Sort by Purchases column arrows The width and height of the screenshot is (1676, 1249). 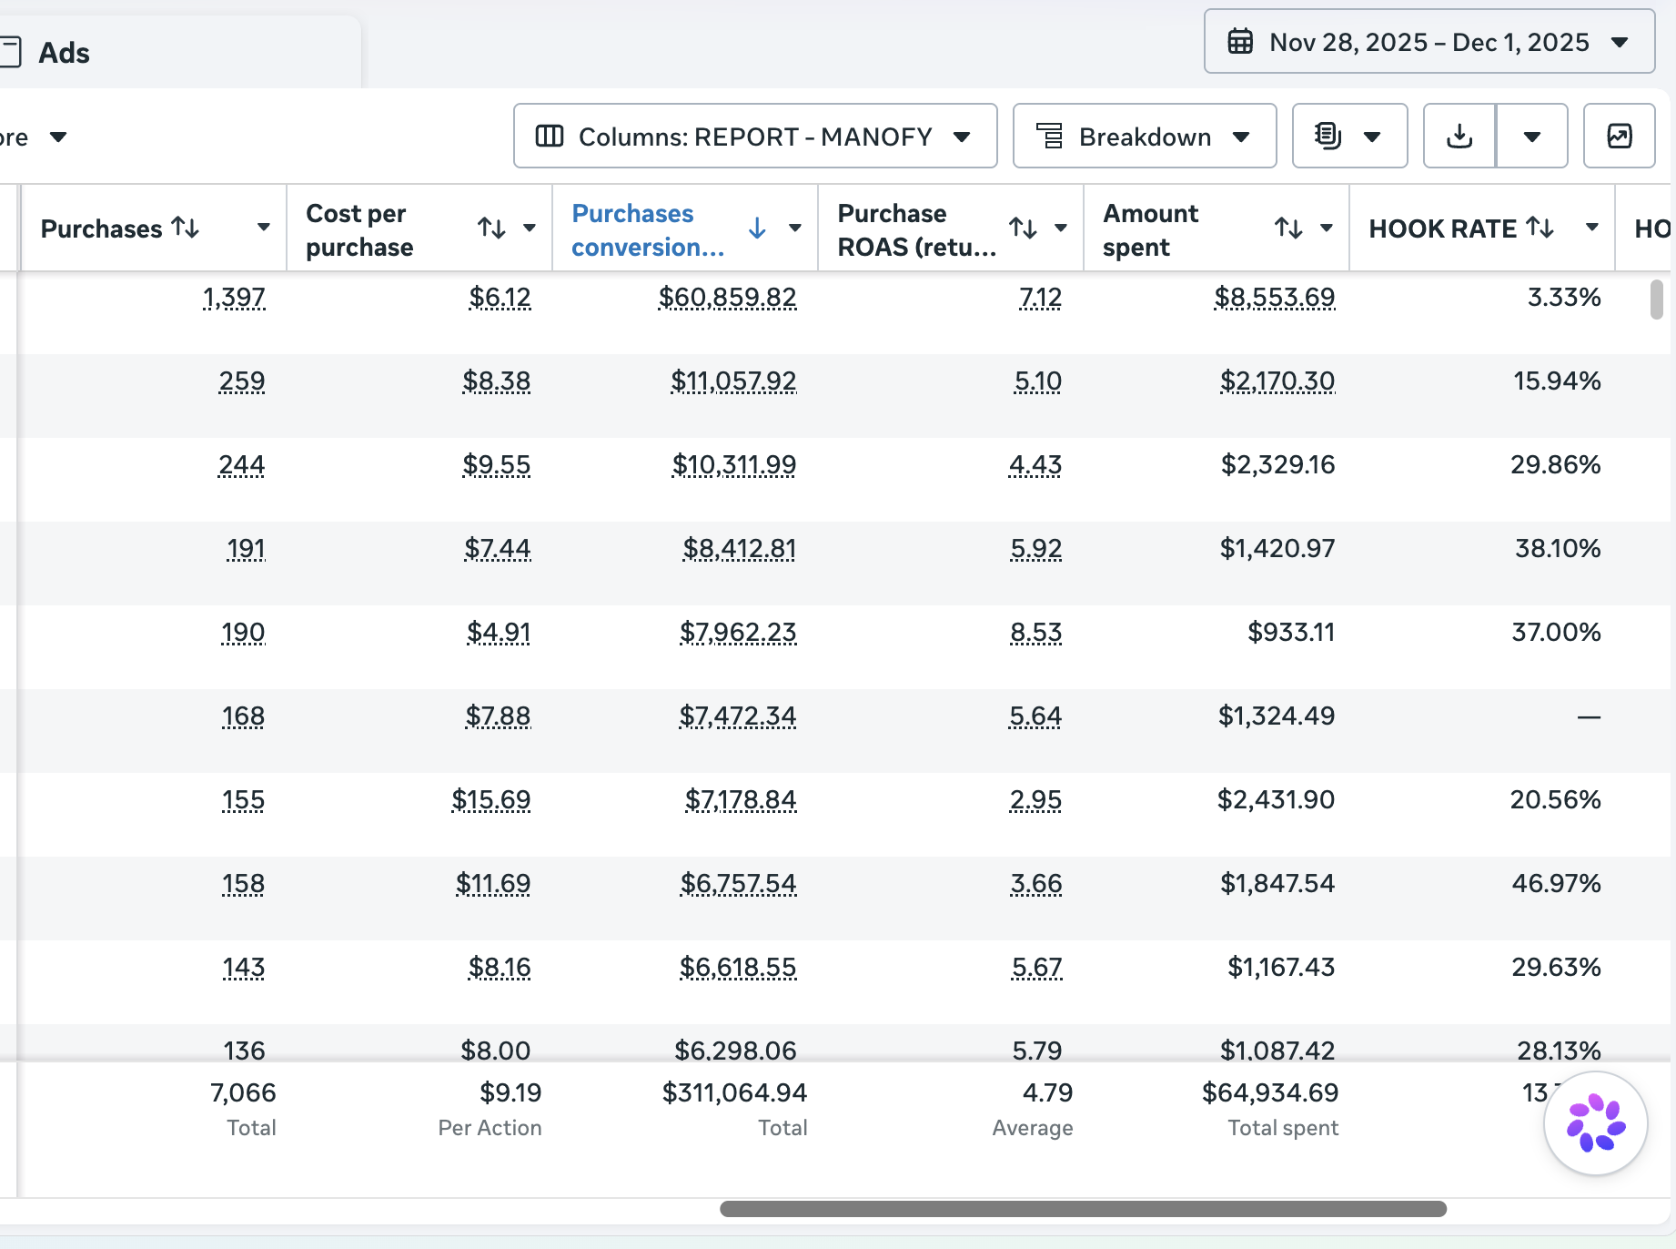(186, 228)
